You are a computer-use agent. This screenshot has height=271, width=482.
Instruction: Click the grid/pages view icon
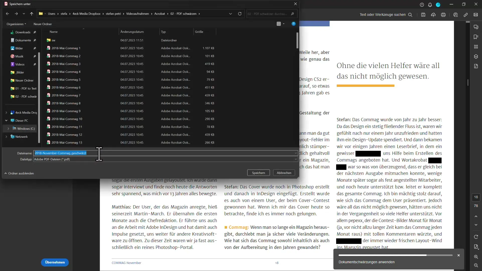click(x=476, y=47)
